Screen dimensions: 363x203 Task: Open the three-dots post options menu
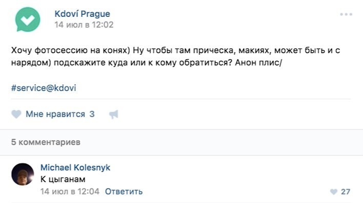[346, 14]
